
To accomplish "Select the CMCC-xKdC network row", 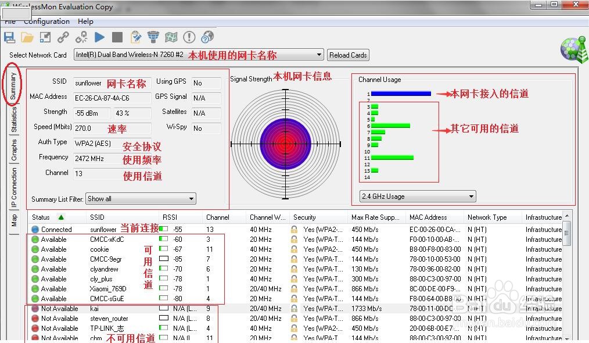I will click(296, 239).
